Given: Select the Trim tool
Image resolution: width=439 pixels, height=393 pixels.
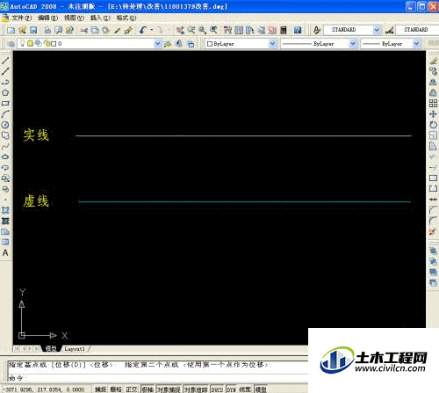Looking at the screenshot, I should point(433,156).
